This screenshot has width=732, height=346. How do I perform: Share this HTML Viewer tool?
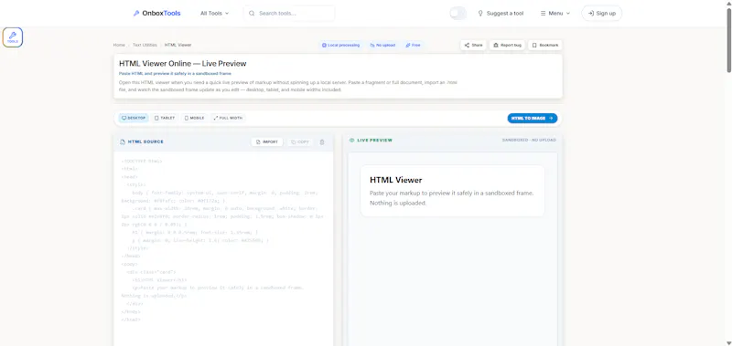[x=473, y=45]
